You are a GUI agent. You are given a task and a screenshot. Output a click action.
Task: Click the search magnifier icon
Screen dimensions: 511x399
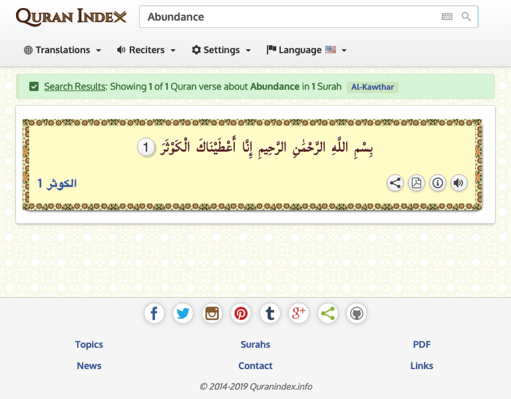(466, 17)
